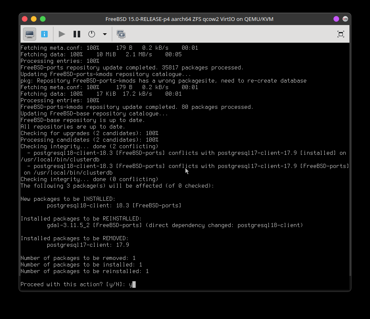The width and height of the screenshot is (370, 319).
Task: Click the 'Proceed with this action?' prompt line
Action: pyautogui.click(x=74, y=284)
